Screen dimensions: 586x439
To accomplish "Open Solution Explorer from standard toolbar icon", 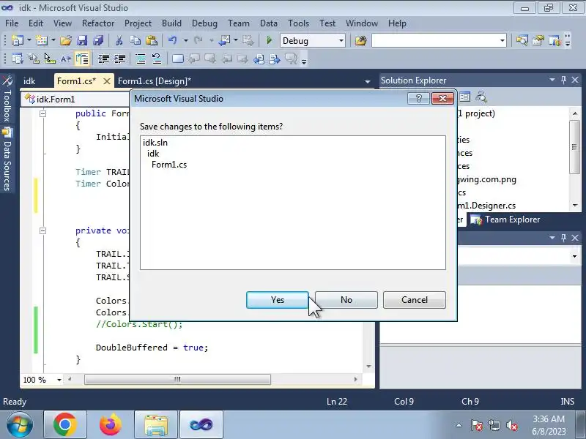I will tap(522, 40).
